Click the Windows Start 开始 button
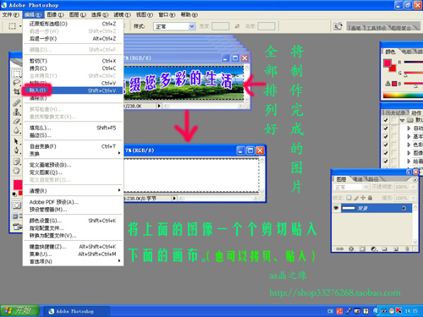The image size is (423, 317). [x=19, y=311]
